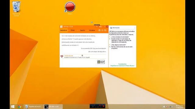This screenshot has height=109, width=195.
Task: Click the small round icon next to Tarjeta de red
Action: point(82,56)
